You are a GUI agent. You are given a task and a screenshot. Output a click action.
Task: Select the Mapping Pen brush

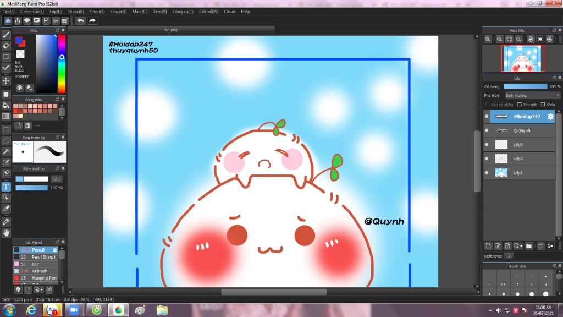click(36, 278)
